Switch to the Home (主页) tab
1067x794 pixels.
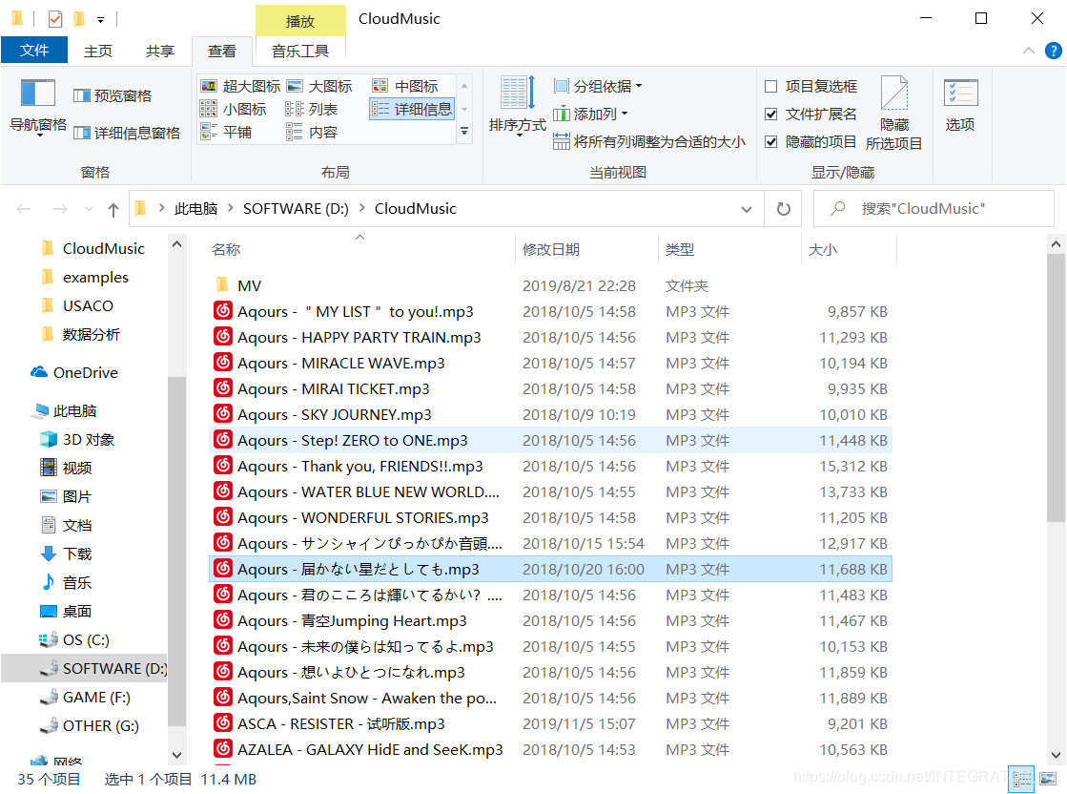click(x=98, y=52)
